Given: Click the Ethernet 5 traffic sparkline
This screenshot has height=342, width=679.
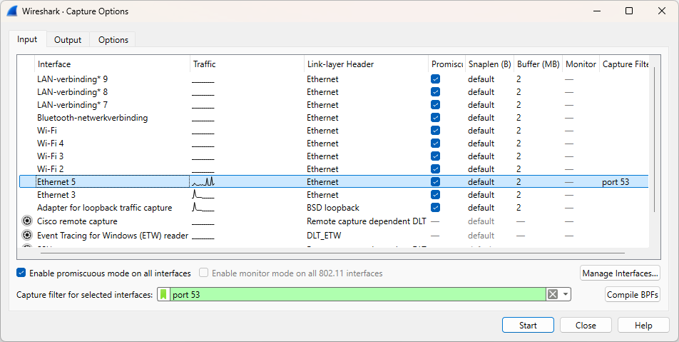Looking at the screenshot, I should [203, 181].
